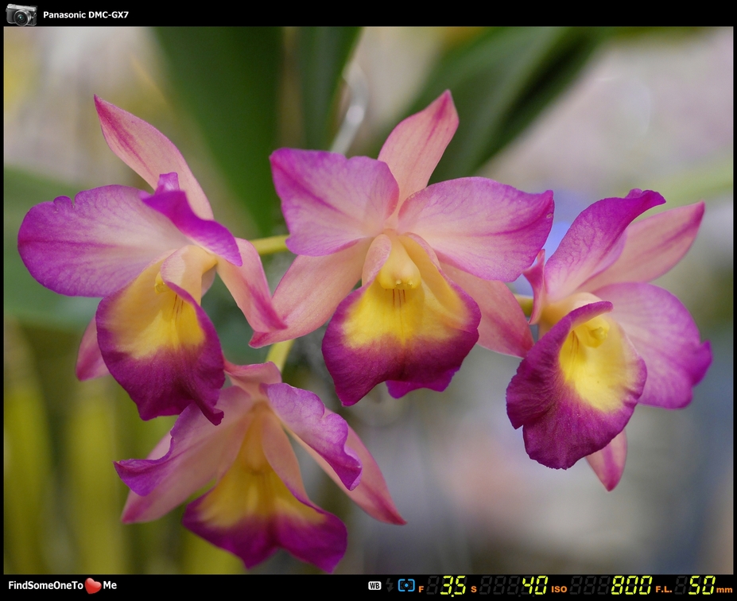Click the FindSomeOneTo Me signature text

(63, 585)
